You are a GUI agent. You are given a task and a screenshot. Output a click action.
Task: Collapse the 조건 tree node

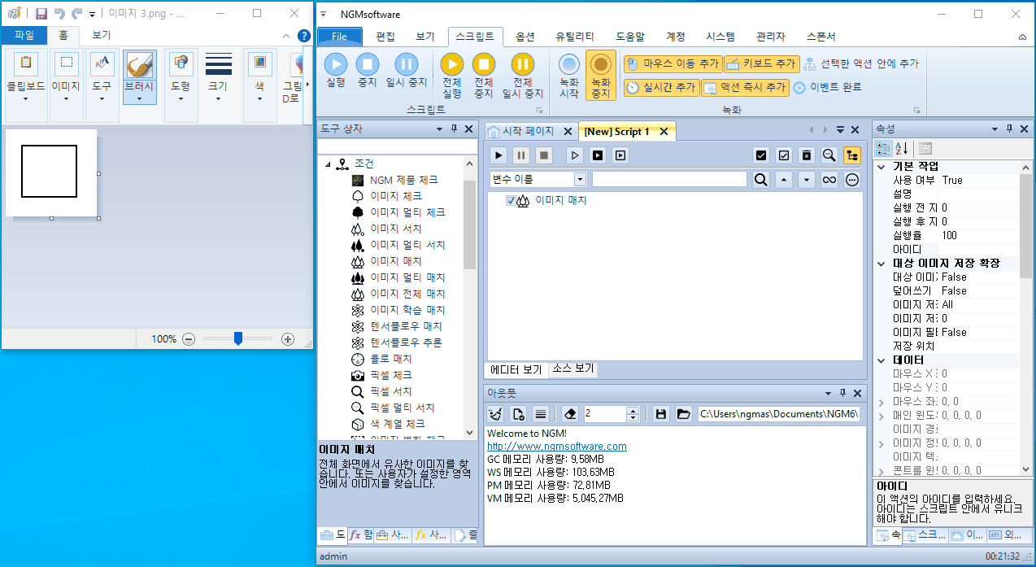pyautogui.click(x=329, y=164)
